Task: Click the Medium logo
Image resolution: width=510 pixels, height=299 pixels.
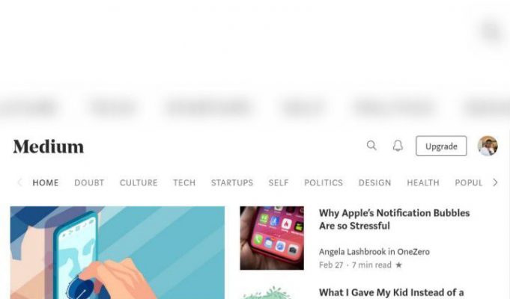Action: pos(49,147)
